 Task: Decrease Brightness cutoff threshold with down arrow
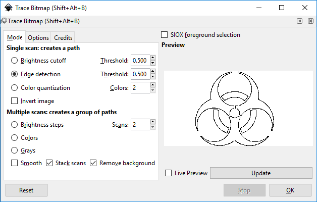(x=153, y=63)
